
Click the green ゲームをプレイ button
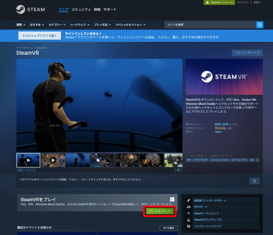point(160,211)
